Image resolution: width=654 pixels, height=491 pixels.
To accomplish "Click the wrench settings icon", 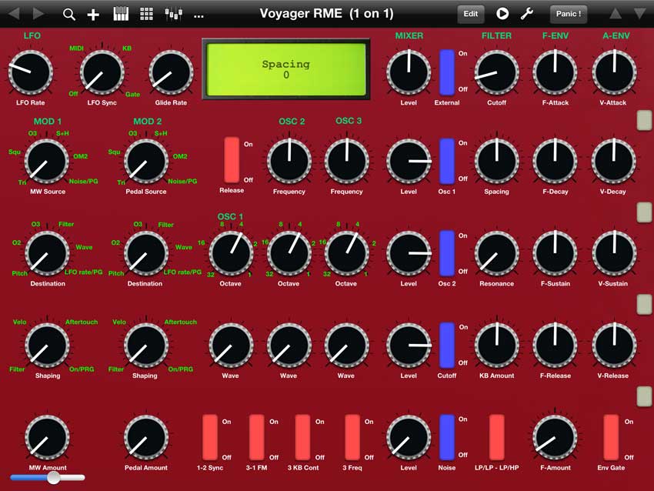I will pos(527,14).
